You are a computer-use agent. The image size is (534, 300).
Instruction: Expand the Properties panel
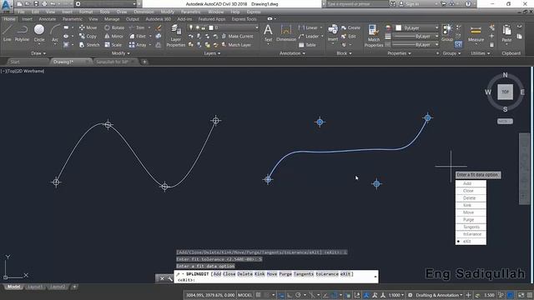point(399,53)
